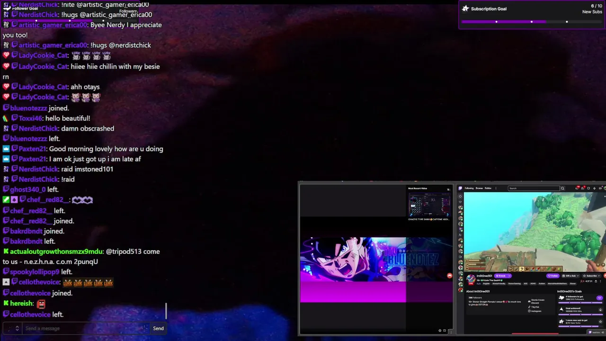Screen dimensions: 606x341
Task: Click crown badge on Paxten21 'I am ok' message
Action: coord(6,159)
